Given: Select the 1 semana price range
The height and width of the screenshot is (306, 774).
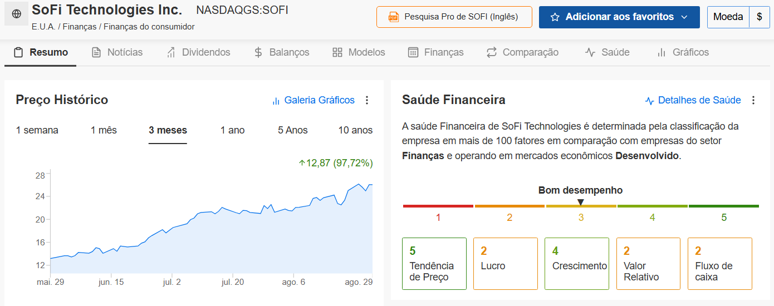Looking at the screenshot, I should (x=37, y=130).
